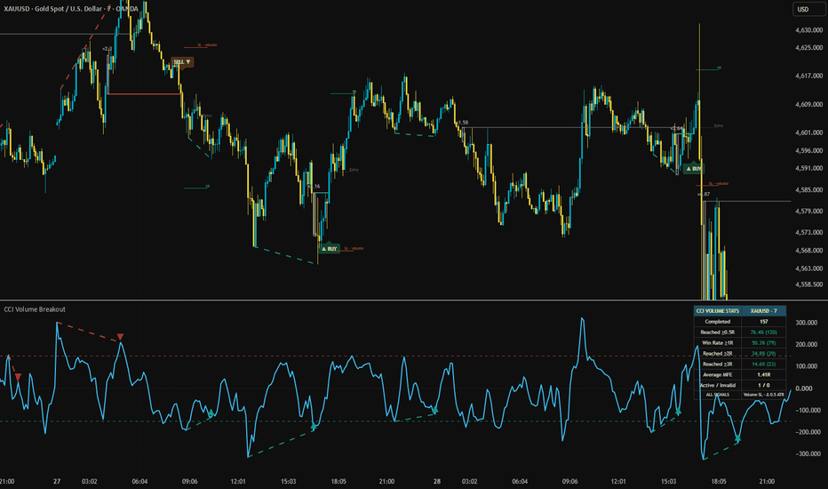Click the first BUY signal label near 16:30

329,248
